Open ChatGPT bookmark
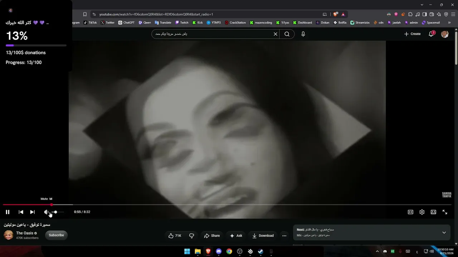The height and width of the screenshot is (257, 458). [126, 22]
